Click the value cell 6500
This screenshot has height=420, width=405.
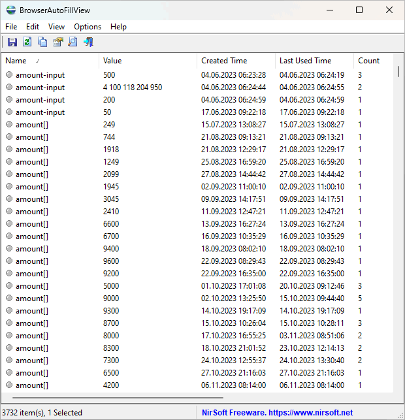[x=111, y=372]
